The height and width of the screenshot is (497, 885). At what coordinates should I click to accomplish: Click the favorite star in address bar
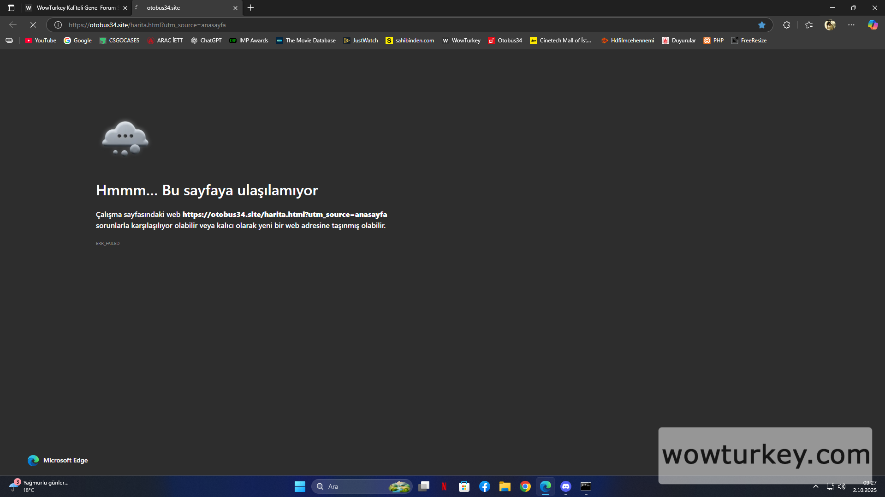pyautogui.click(x=762, y=25)
